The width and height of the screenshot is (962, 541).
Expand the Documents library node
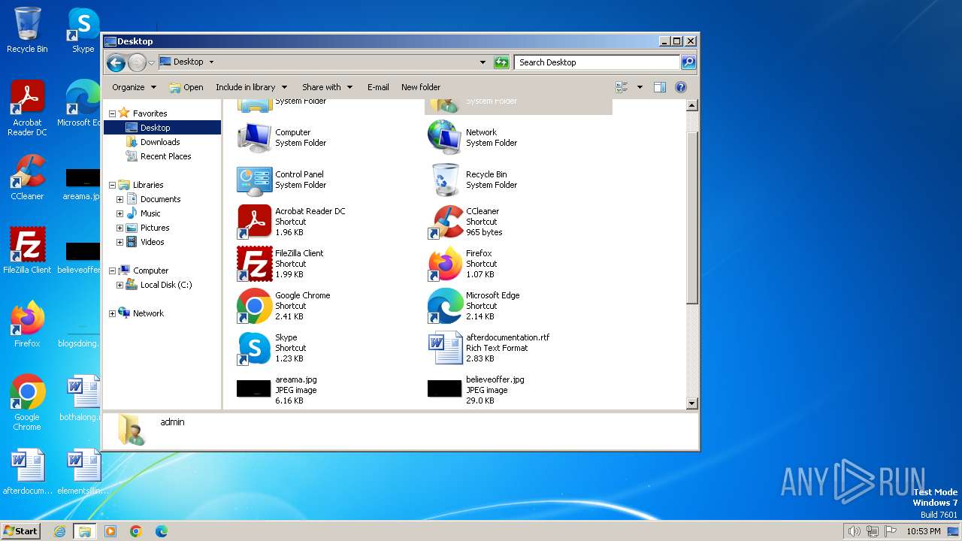(x=119, y=199)
